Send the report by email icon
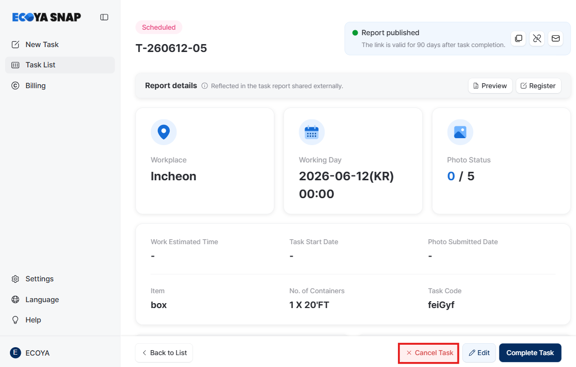 click(556, 39)
